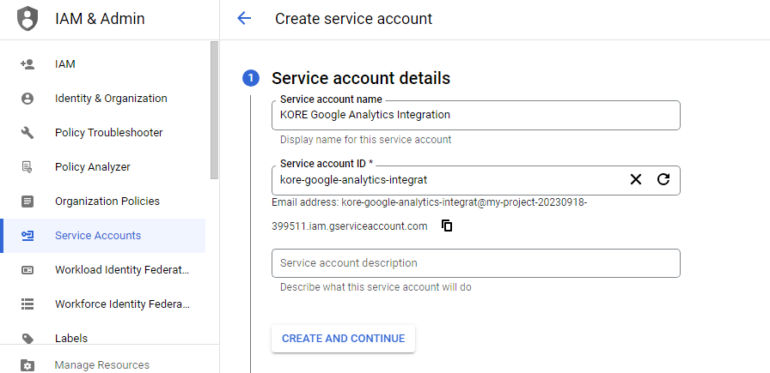Go back using the left arrow
The image size is (770, 373).
point(244,19)
